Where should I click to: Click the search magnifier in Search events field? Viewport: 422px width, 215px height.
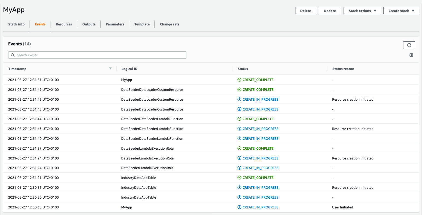click(x=13, y=55)
